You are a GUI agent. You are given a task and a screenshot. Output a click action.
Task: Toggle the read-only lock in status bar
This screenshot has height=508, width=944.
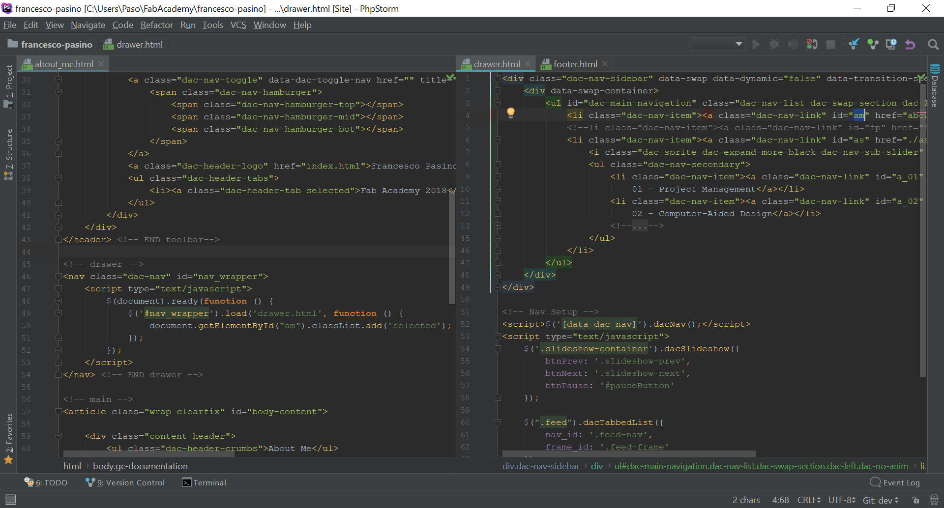[915, 500]
